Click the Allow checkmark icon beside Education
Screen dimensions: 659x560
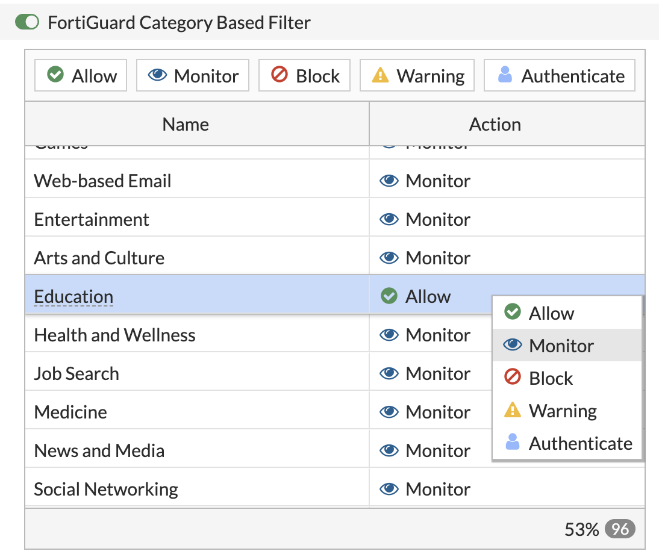pos(389,296)
